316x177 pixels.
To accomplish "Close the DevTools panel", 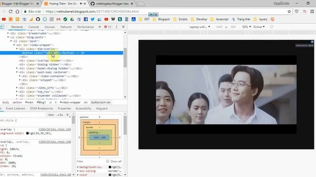I will (x=123, y=27).
